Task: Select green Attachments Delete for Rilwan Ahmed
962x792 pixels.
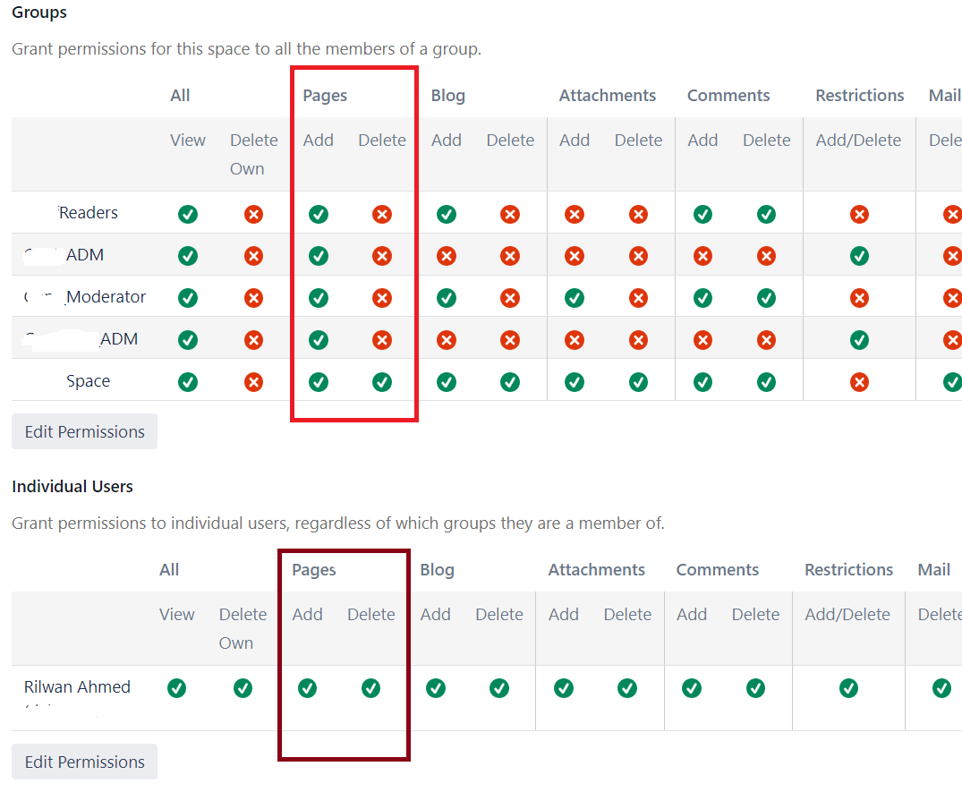Action: [x=626, y=688]
